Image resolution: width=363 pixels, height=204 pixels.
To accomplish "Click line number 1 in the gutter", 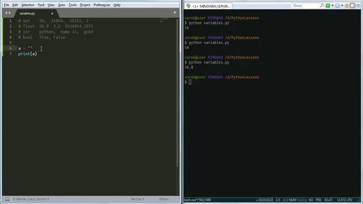I will pyautogui.click(x=10, y=20).
